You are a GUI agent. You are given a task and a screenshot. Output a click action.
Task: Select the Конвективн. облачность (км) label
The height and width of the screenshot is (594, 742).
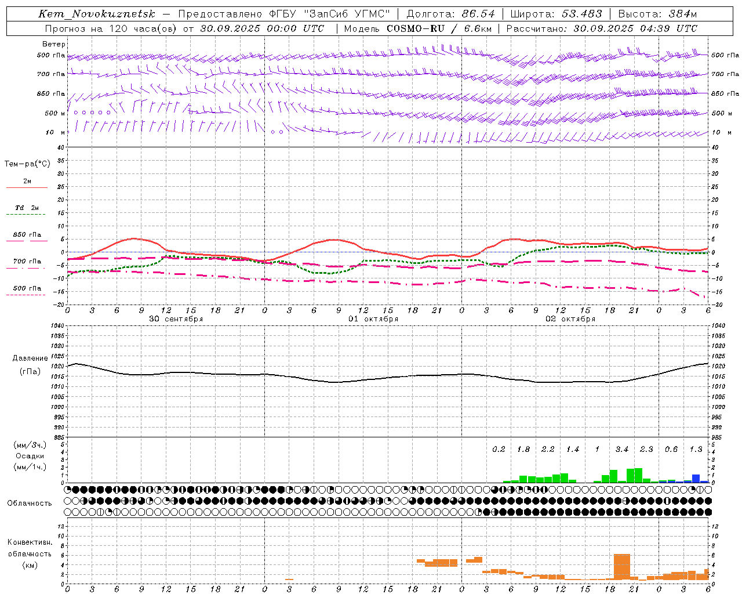(x=30, y=554)
